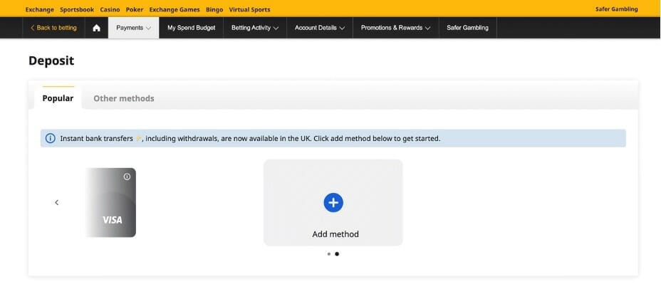This screenshot has width=661, height=299.
Task: Click the blue info icon in the banner
Action: (x=50, y=138)
